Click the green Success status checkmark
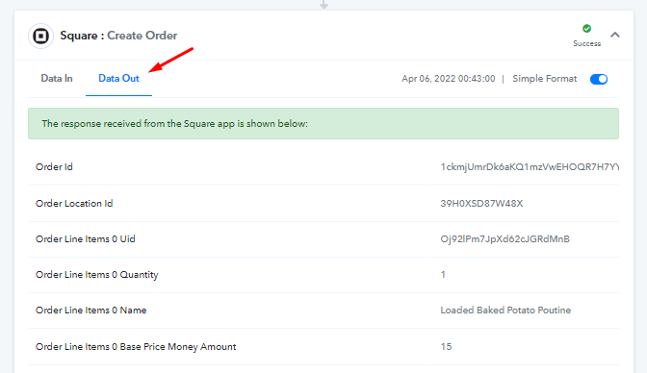 coord(586,29)
